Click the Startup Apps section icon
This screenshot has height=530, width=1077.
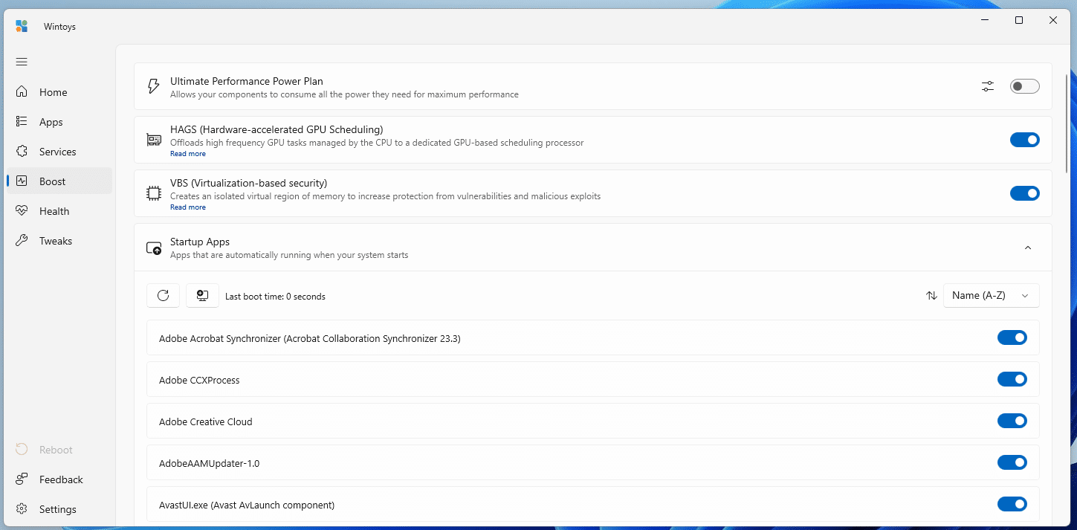pyautogui.click(x=154, y=248)
